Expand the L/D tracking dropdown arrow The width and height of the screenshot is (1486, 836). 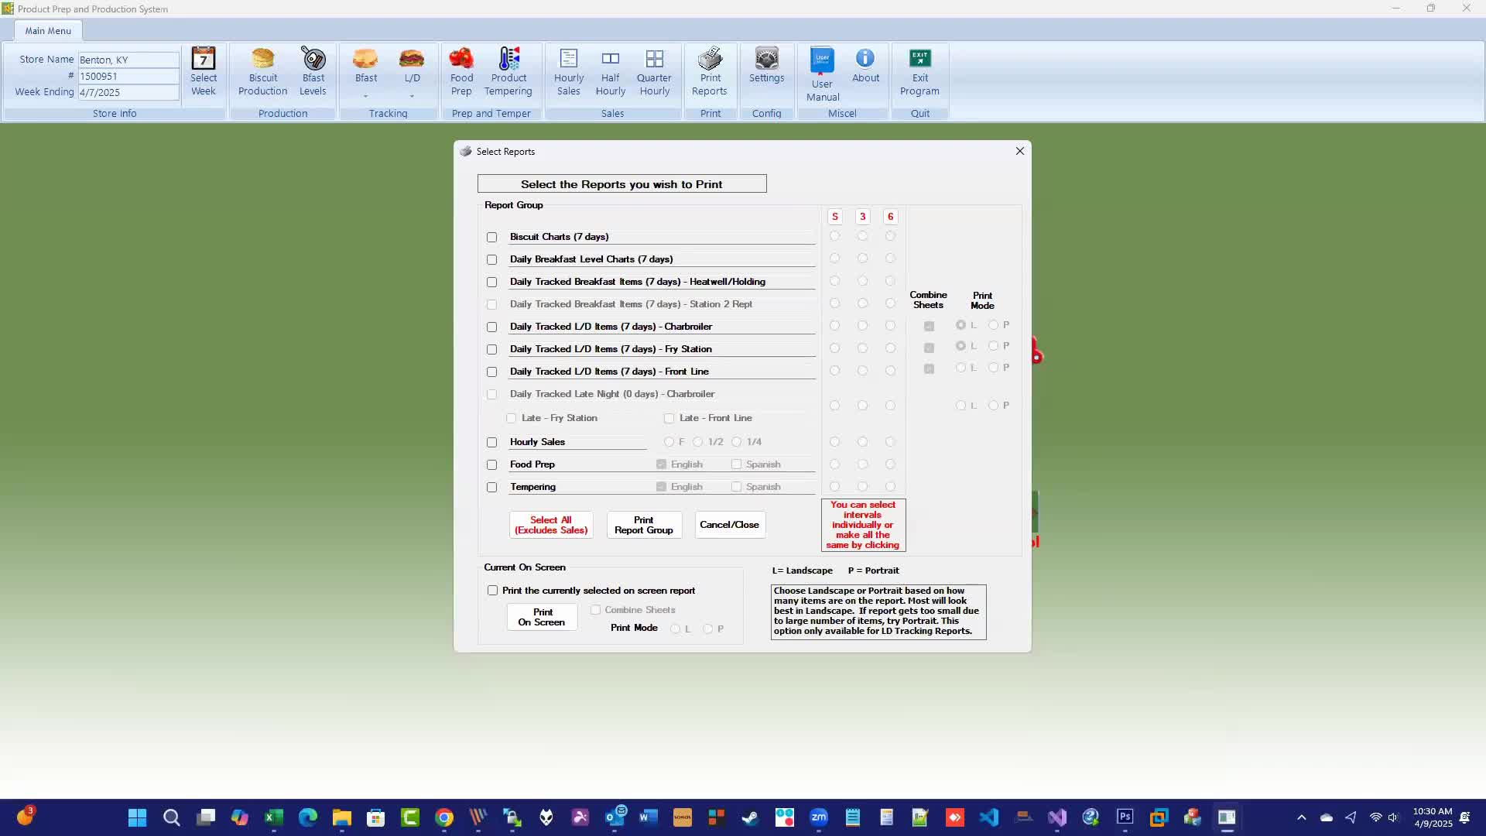[412, 97]
